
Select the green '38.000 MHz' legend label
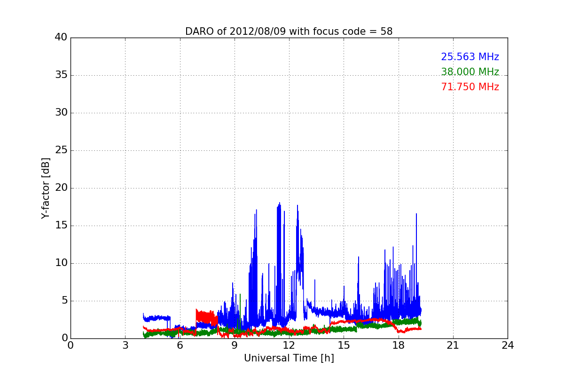click(470, 72)
